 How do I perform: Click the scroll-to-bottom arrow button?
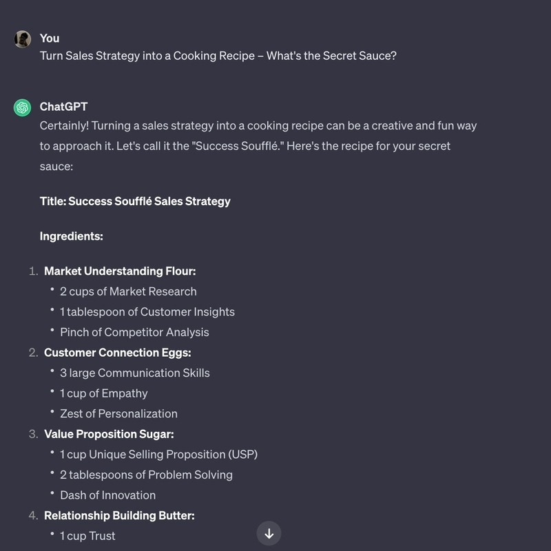tap(269, 533)
